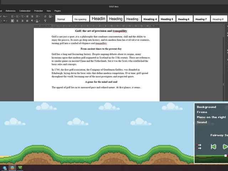
Task: Click the Change case Aa icon
Action: [4, 16]
